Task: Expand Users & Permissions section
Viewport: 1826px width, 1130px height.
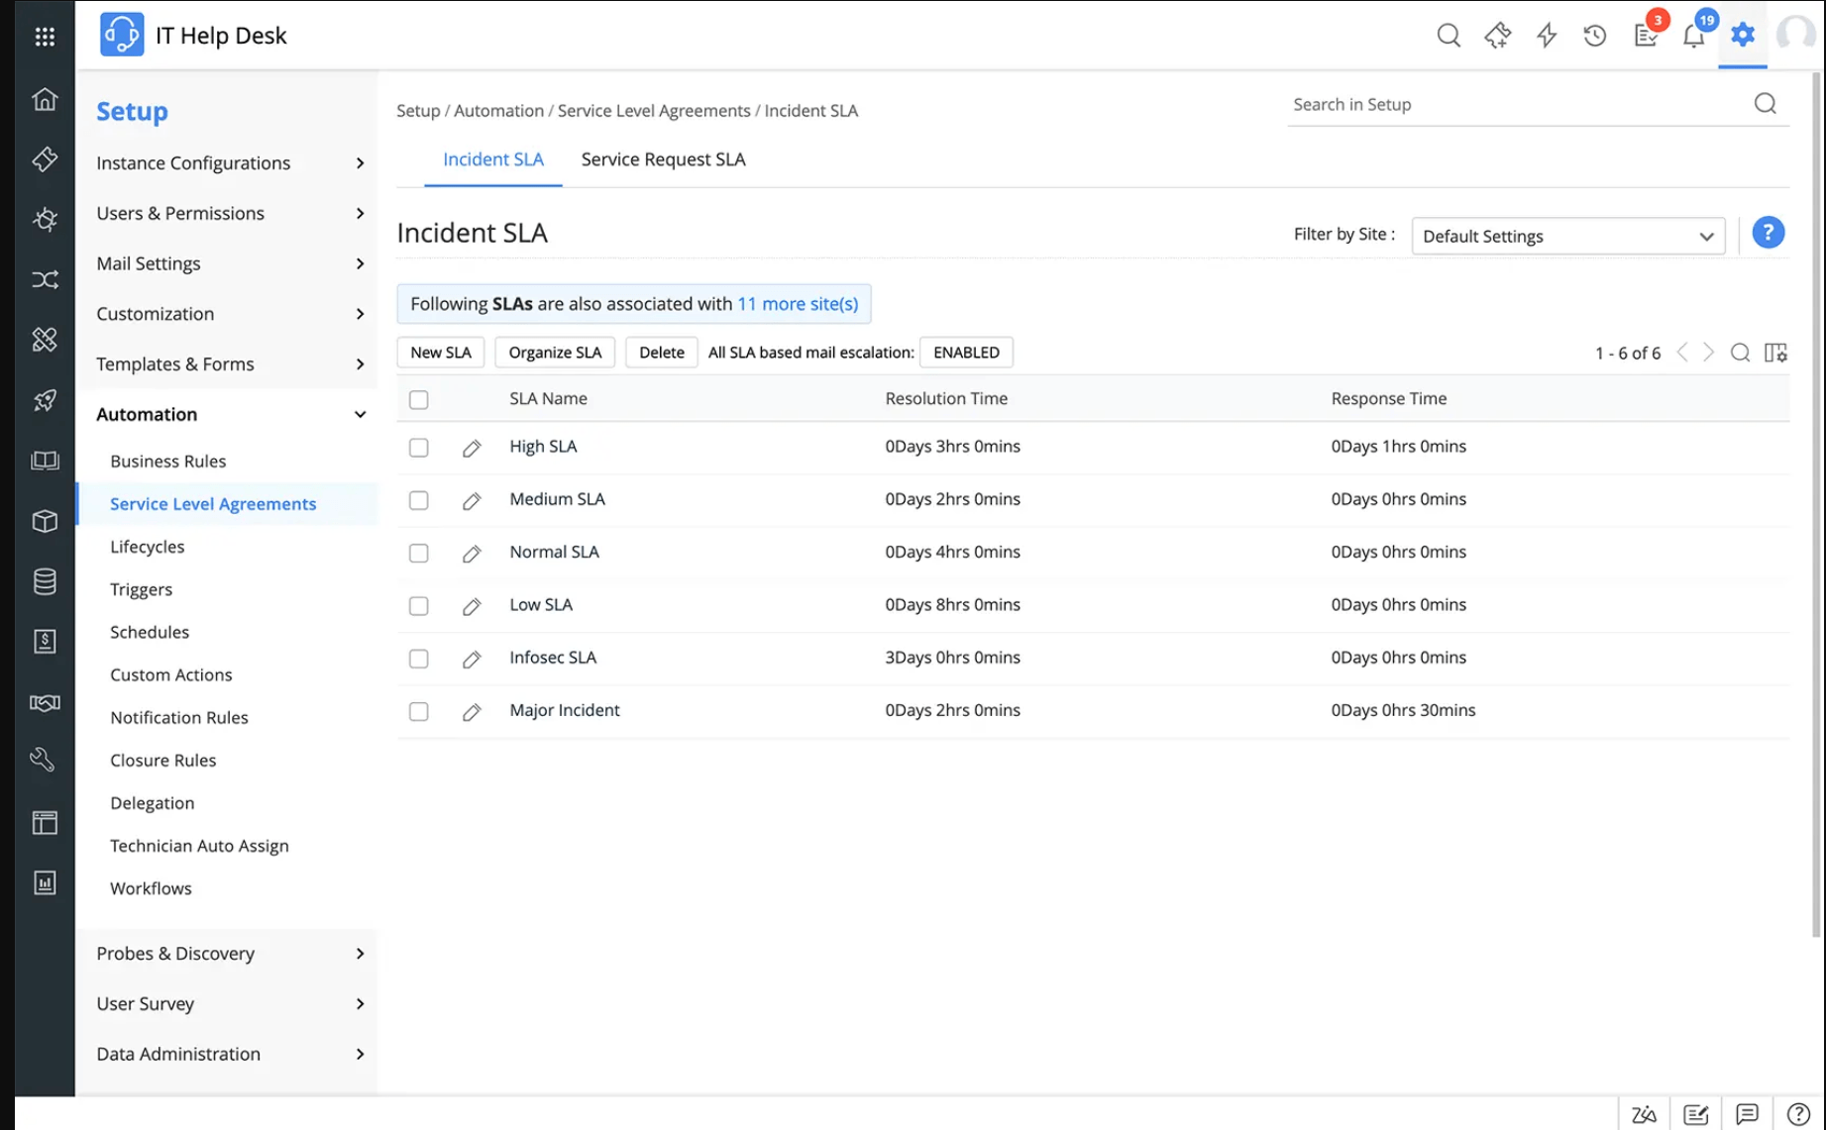Action: pyautogui.click(x=230, y=213)
